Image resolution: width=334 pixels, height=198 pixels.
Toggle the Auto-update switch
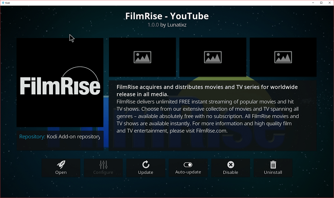[x=188, y=168]
